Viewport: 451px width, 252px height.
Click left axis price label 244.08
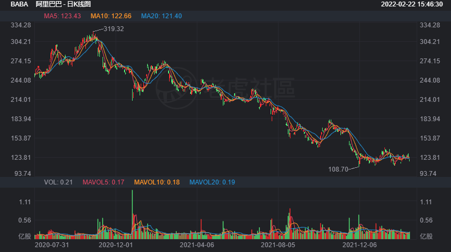pos(21,80)
